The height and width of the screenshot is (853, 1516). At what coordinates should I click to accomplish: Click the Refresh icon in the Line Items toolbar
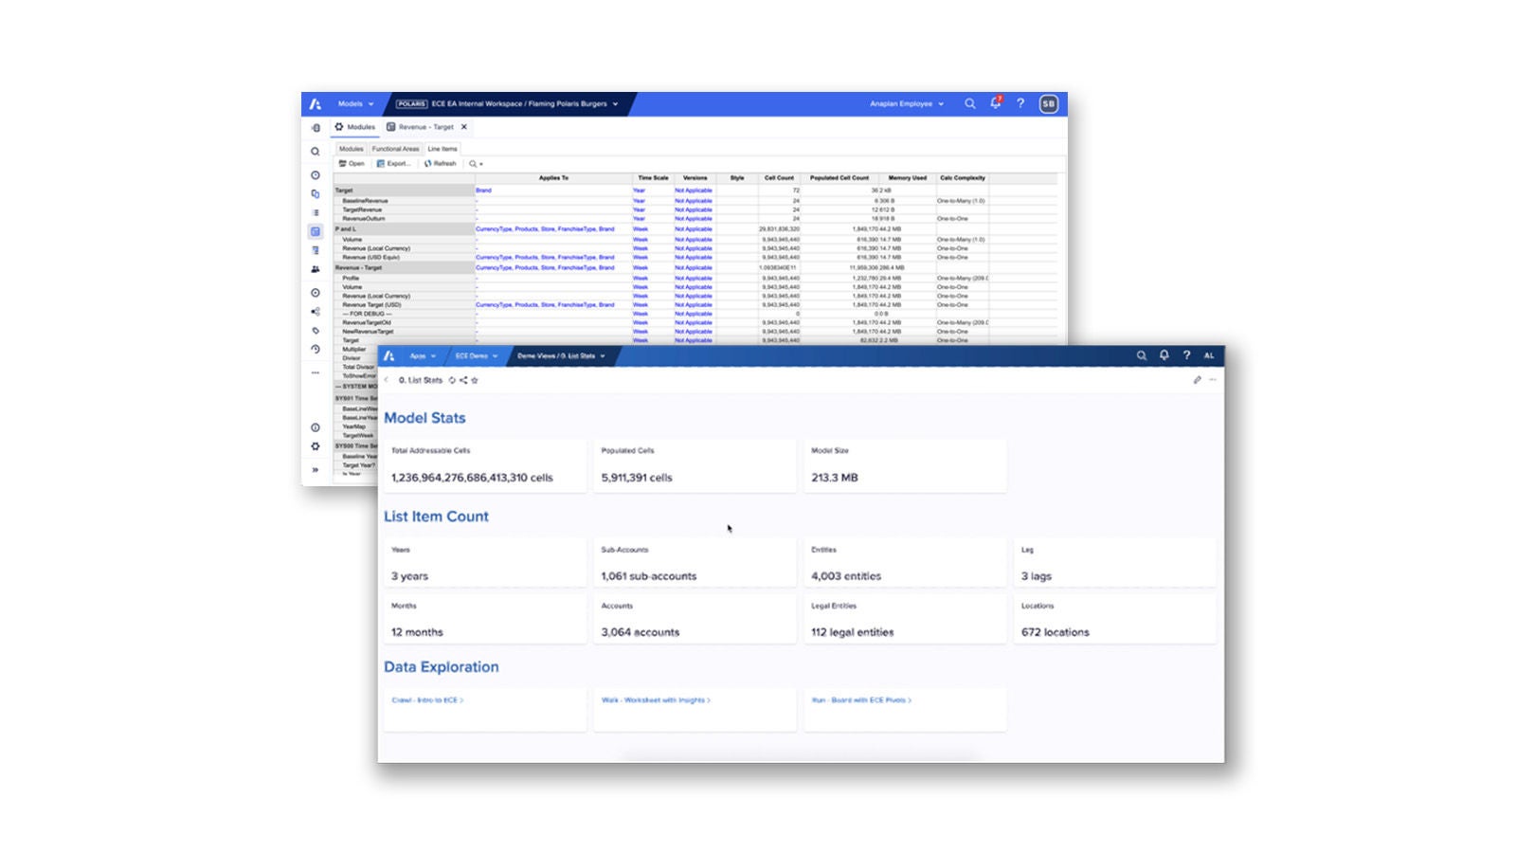(x=439, y=163)
